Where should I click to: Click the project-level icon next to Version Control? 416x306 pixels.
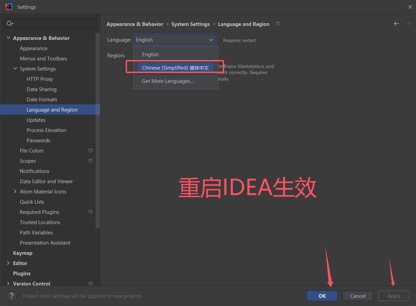(x=91, y=283)
